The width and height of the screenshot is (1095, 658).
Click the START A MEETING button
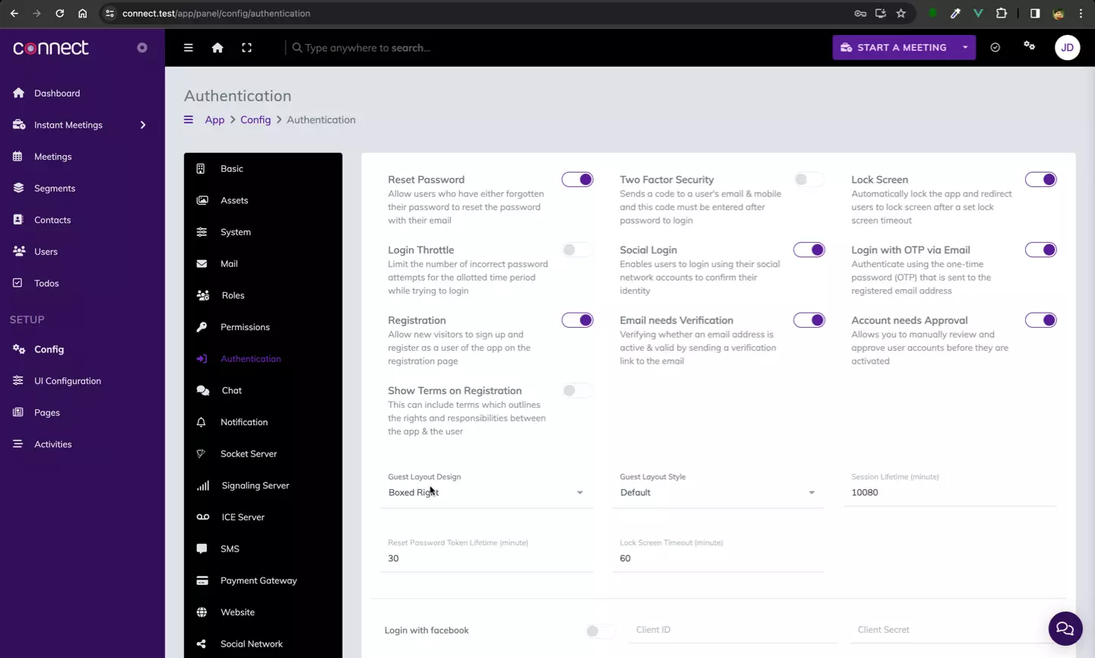tap(894, 47)
